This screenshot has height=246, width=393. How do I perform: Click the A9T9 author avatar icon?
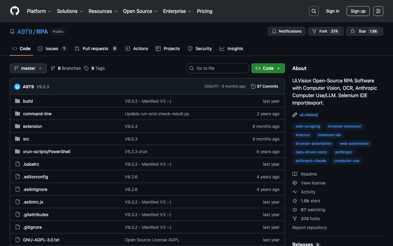point(17,87)
